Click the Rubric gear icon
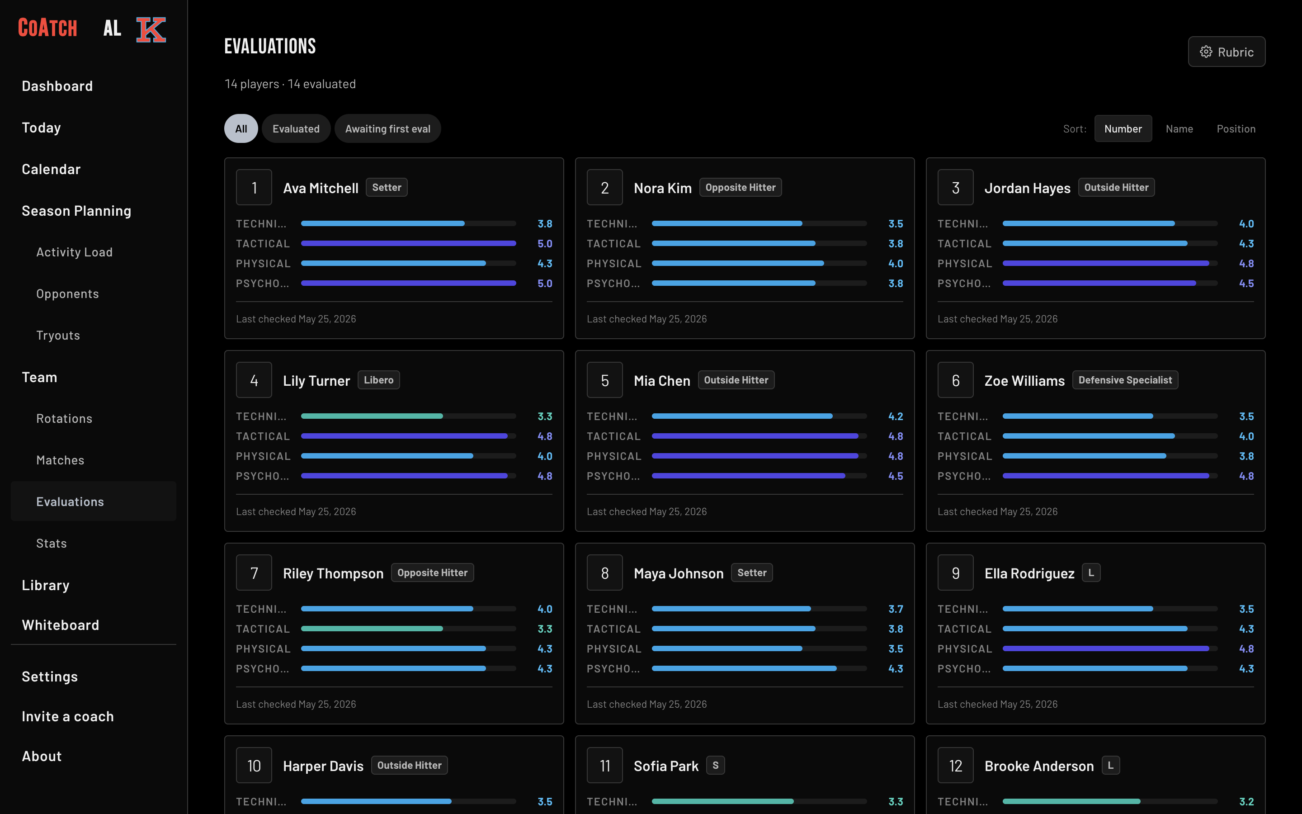Screen dimensions: 1302x814 tap(1206, 52)
